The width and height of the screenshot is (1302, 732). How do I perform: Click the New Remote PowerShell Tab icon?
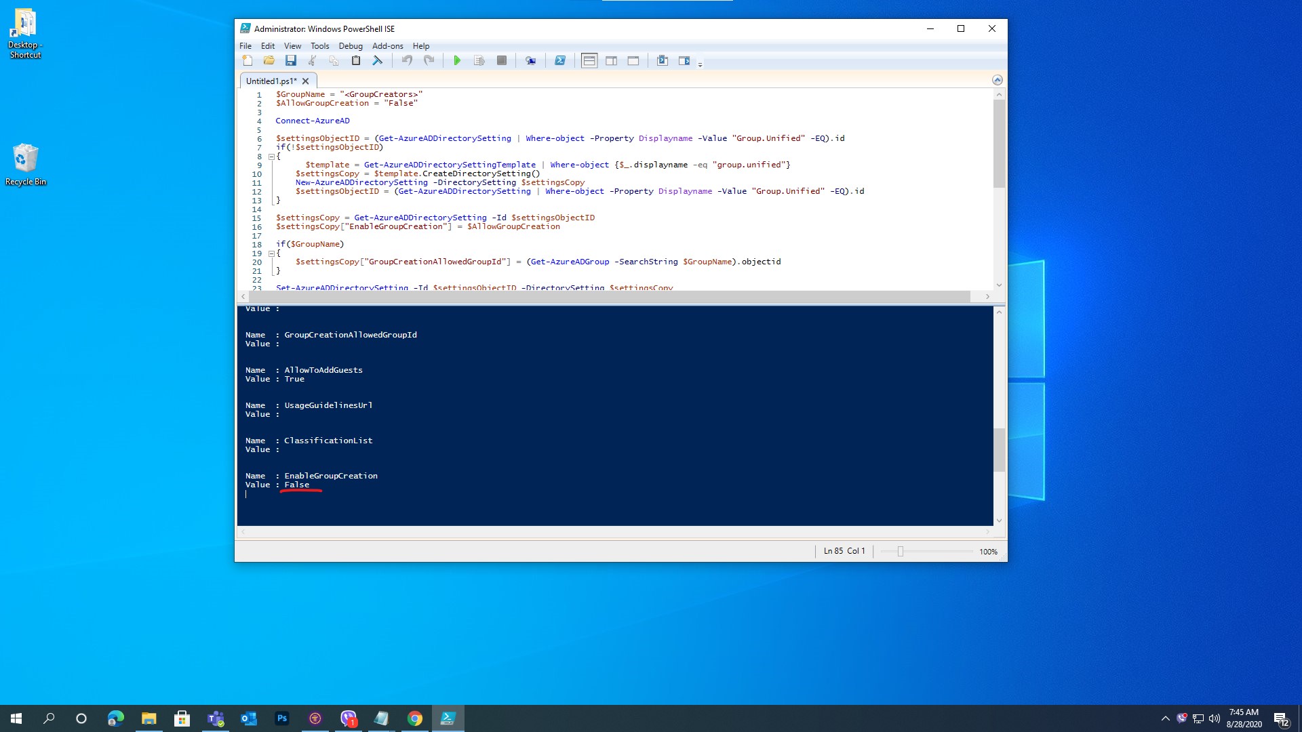pos(530,61)
